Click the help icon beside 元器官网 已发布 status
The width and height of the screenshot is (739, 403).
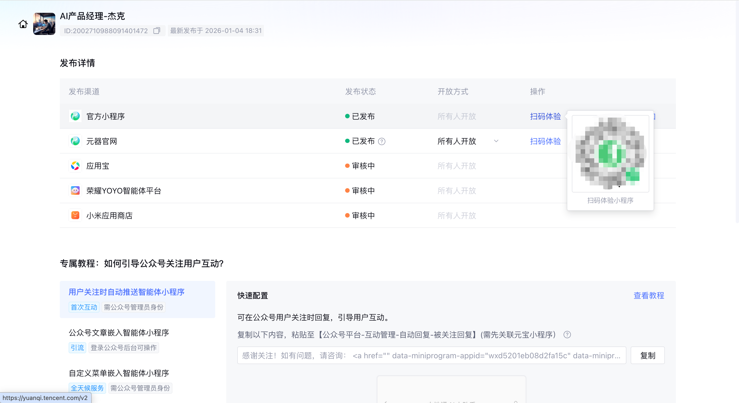click(x=382, y=141)
